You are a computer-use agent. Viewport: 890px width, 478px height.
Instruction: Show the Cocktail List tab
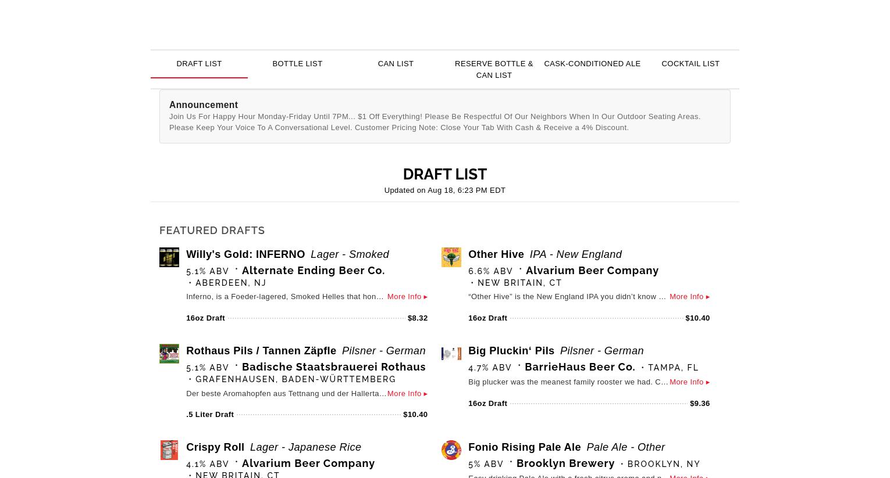[690, 64]
